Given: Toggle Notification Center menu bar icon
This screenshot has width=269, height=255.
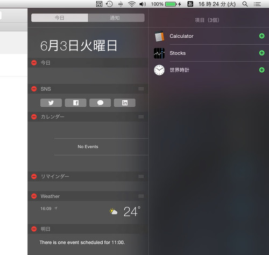Looking at the screenshot, I should (257, 4).
